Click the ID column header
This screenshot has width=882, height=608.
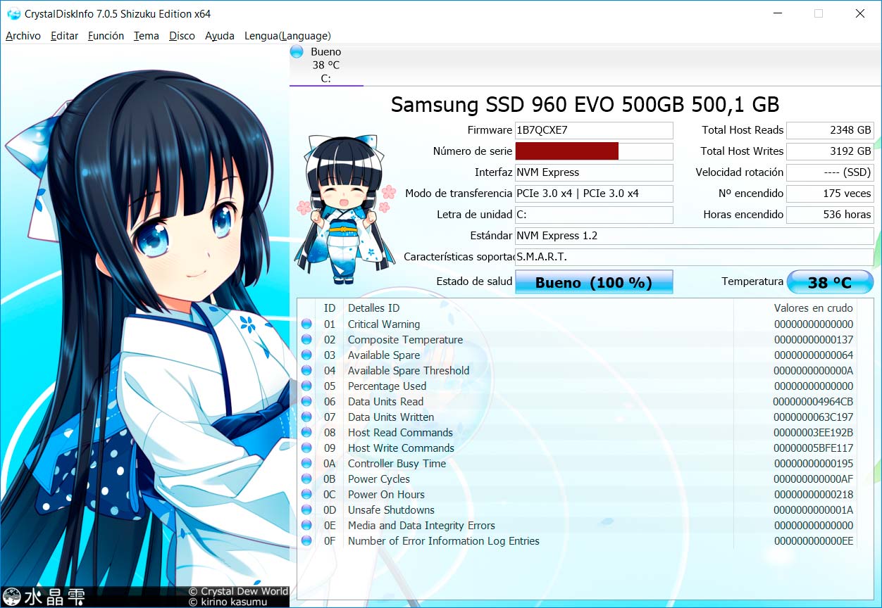[x=330, y=308]
